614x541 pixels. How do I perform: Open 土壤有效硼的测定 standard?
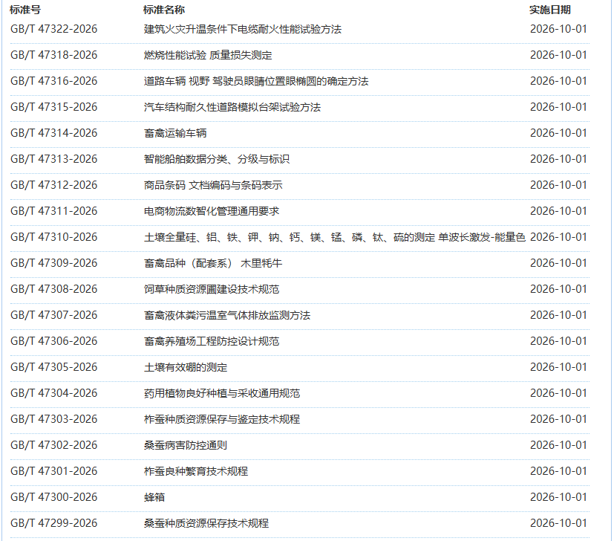pyautogui.click(x=186, y=367)
